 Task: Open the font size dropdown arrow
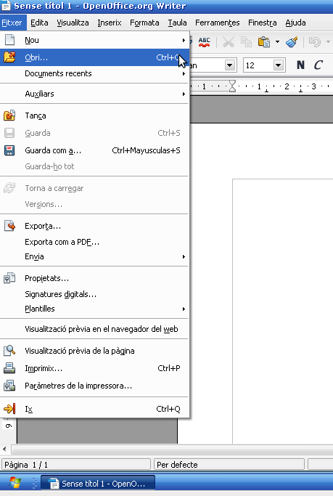pyautogui.click(x=279, y=65)
